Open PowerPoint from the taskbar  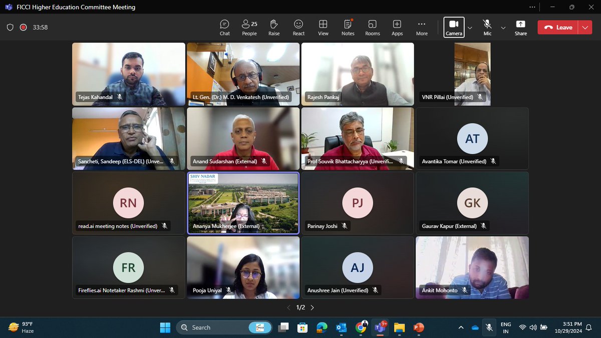419,327
